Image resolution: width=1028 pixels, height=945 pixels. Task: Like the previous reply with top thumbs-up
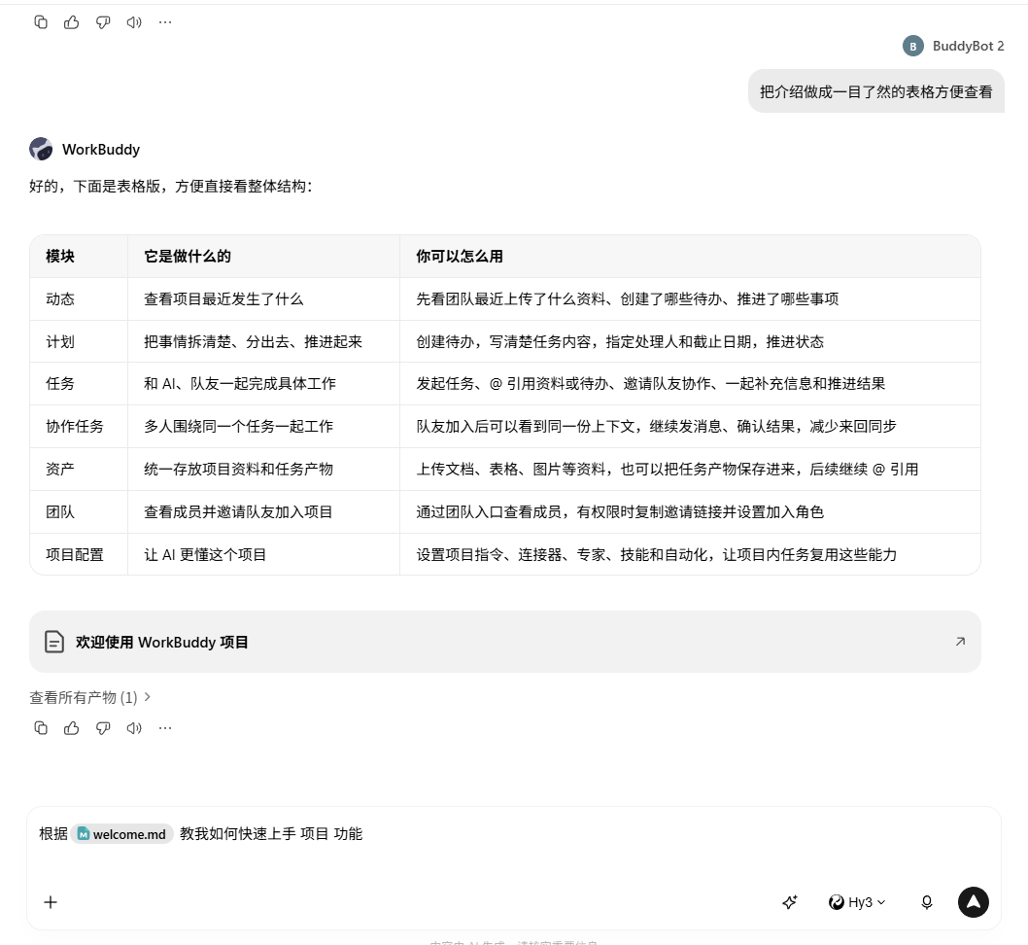72,22
